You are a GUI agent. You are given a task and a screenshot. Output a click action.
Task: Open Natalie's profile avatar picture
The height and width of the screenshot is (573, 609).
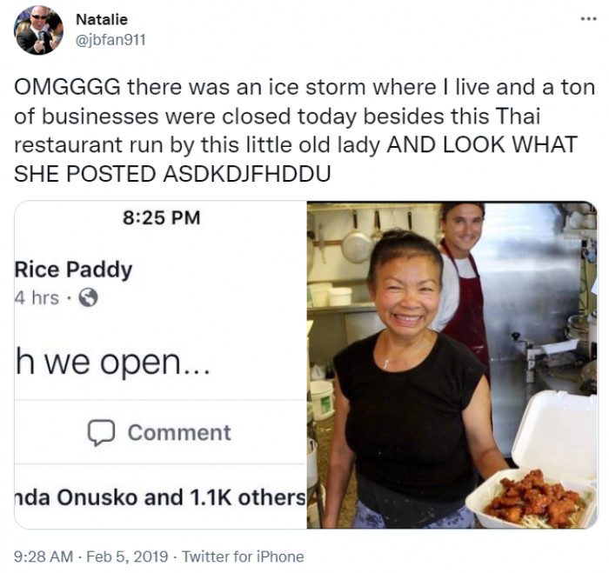click(x=38, y=30)
